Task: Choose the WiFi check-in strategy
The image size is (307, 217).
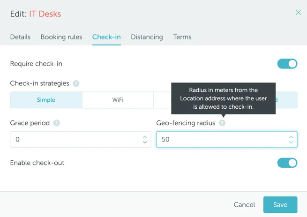Action: pos(118,100)
